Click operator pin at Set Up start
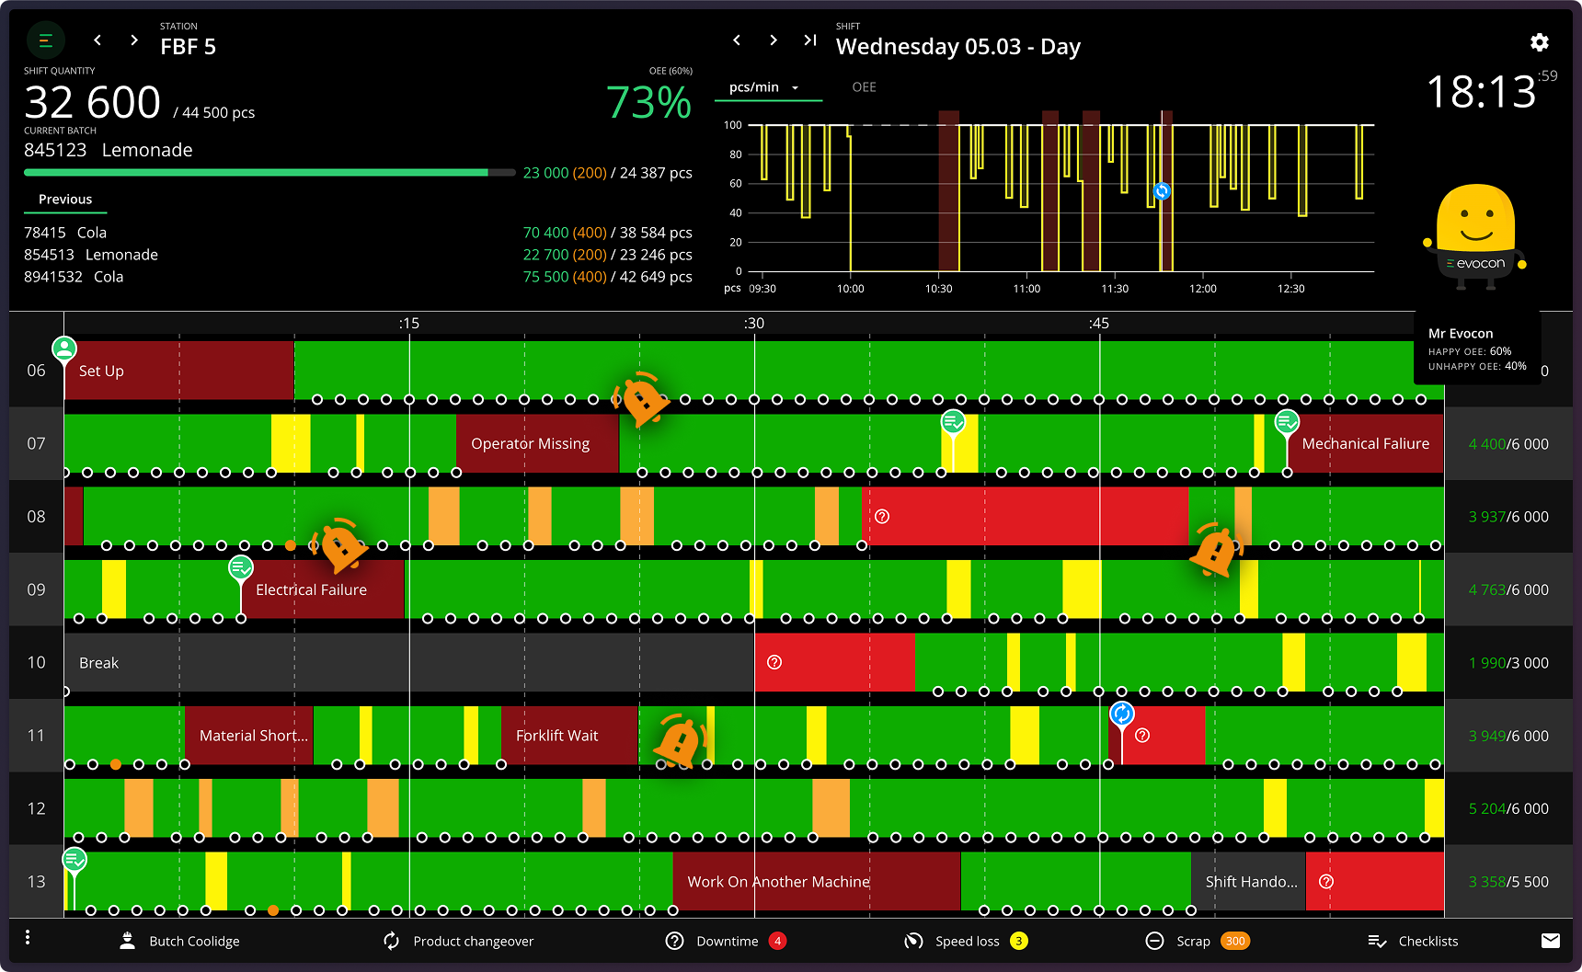The image size is (1582, 972). click(63, 349)
